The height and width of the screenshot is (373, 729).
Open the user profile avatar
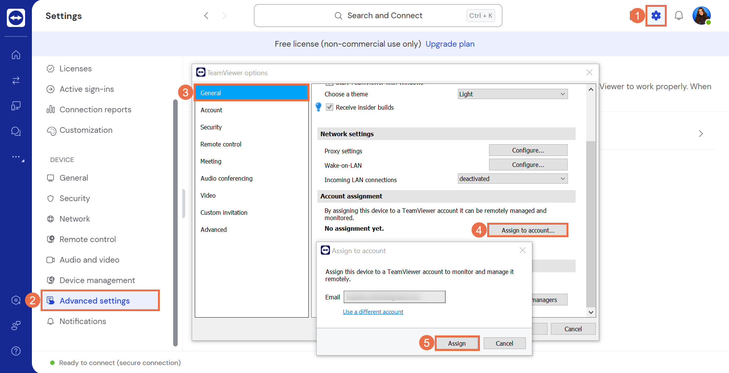click(702, 16)
